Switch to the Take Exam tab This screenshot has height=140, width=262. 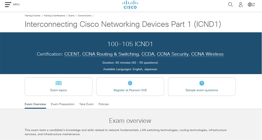[x=86, y=104]
